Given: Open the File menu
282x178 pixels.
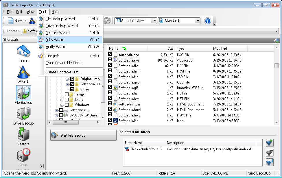Looking at the screenshot, I should [9, 12].
